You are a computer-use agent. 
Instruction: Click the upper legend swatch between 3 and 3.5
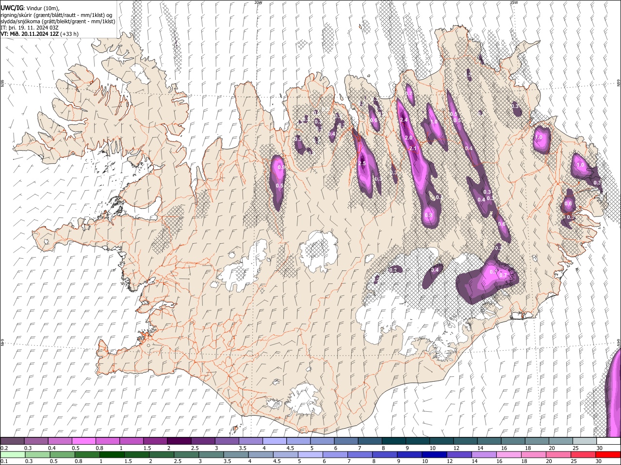(227, 441)
